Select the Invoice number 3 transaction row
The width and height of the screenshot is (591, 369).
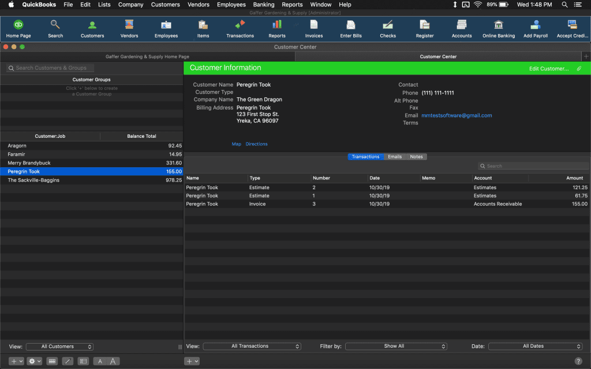pyautogui.click(x=387, y=204)
